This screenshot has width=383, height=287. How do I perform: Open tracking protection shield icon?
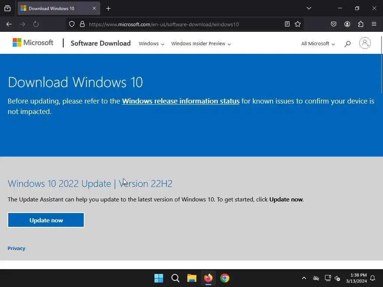click(x=71, y=24)
